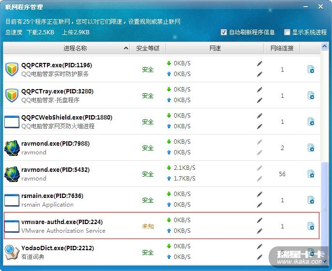332x271 pixels.
Task: Edit download limit pencil for rsmain.exe
Action: [259, 194]
